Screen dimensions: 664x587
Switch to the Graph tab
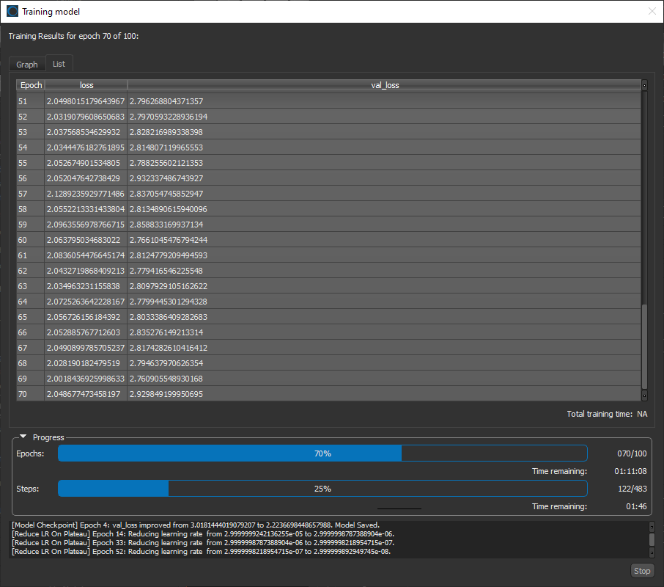[x=27, y=65]
